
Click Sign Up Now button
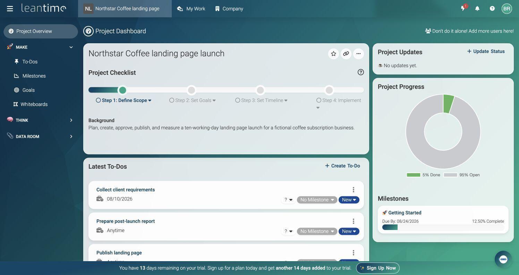378,268
